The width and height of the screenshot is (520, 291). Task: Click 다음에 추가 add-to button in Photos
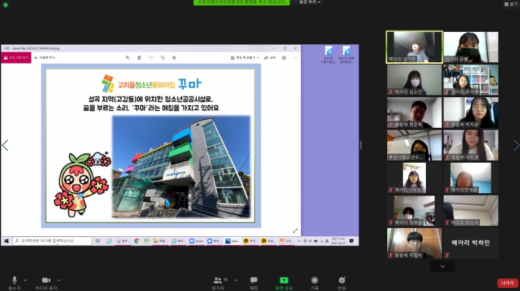[x=46, y=58]
